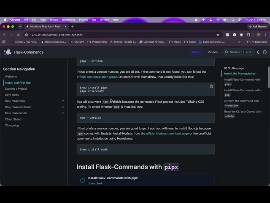This screenshot has height=203, width=270.
Task: Click the page vertical scrollbar
Action: pos(269,77)
